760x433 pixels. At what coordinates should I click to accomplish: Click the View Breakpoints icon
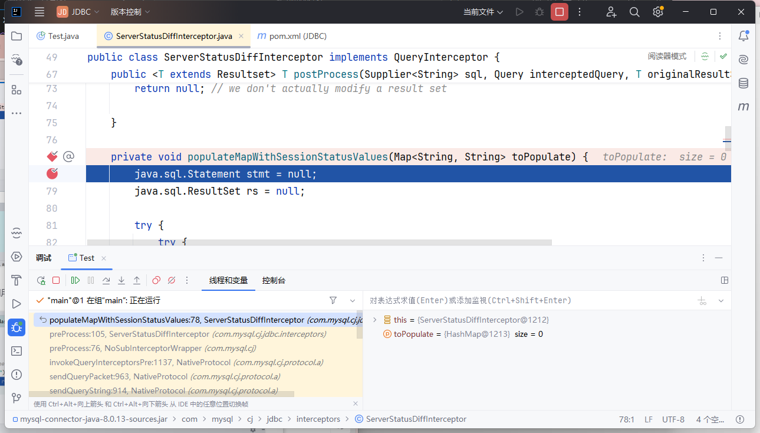[156, 281]
